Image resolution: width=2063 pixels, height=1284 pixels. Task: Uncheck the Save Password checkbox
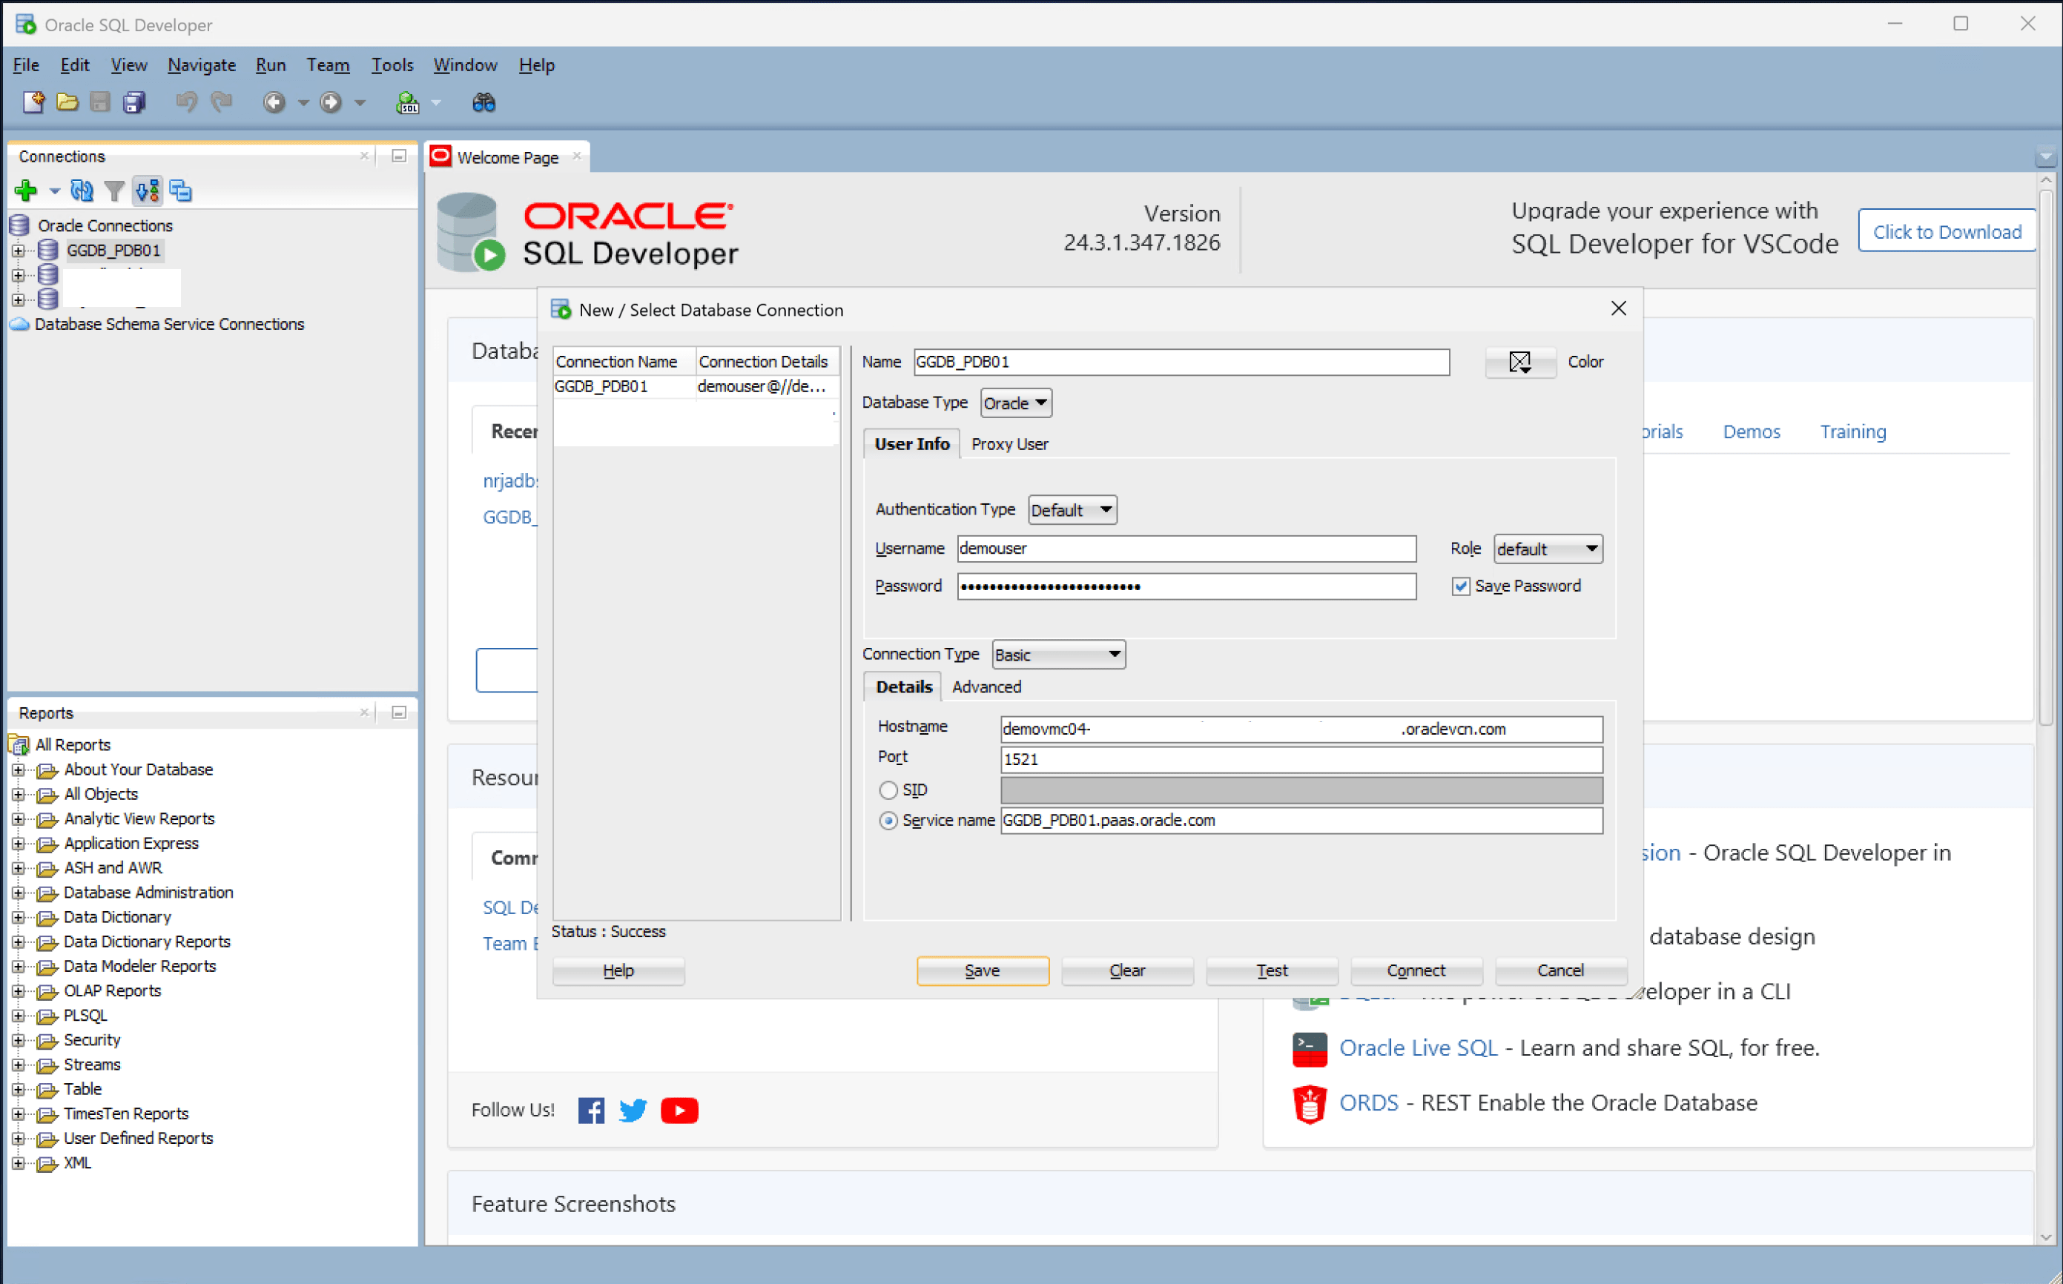pos(1461,586)
